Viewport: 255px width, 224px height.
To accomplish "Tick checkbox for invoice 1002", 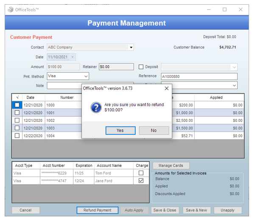I will [x=17, y=120].
